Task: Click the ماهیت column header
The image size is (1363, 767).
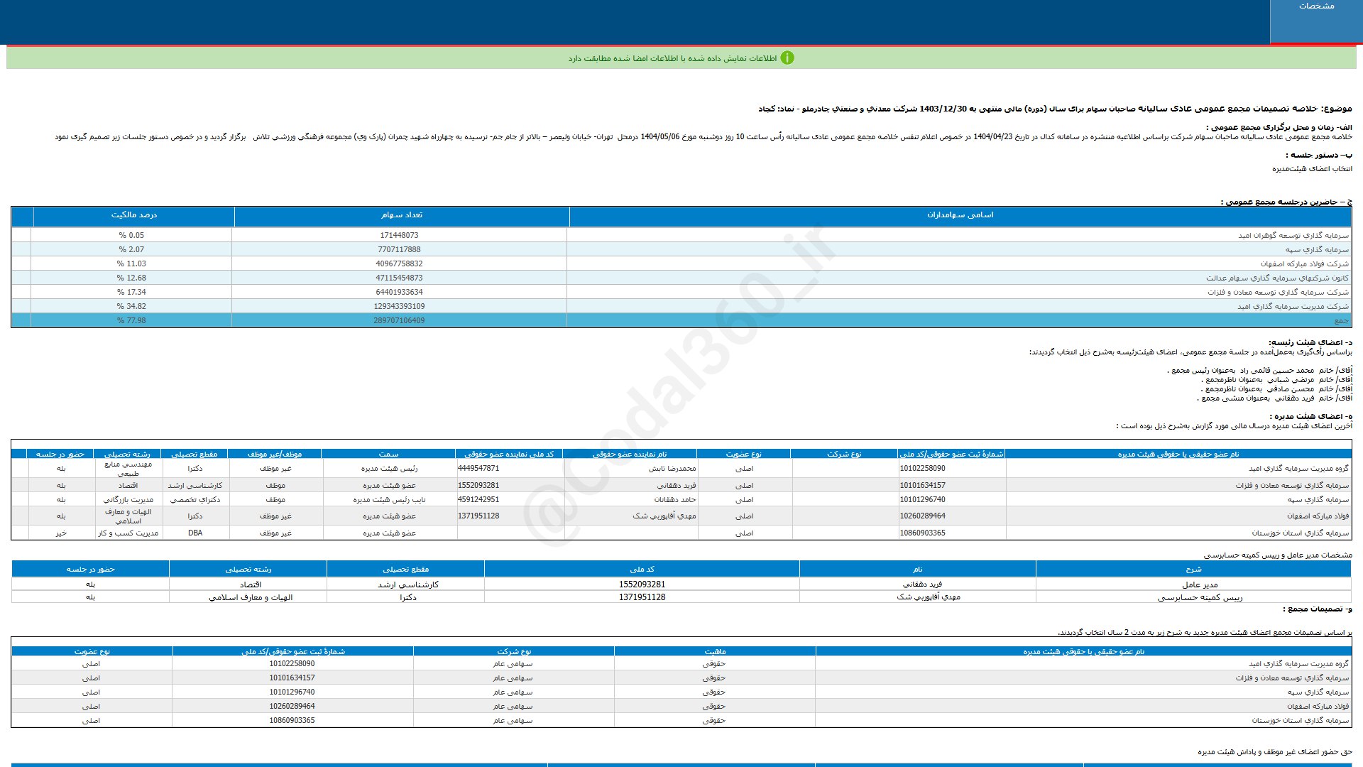Action: [x=715, y=651]
